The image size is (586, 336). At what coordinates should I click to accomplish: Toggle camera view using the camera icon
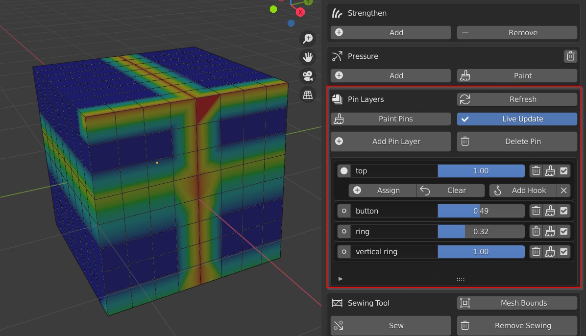coord(308,75)
